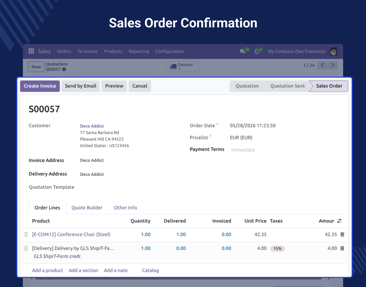Click the Sales app title
The width and height of the screenshot is (366, 287).
[44, 51]
